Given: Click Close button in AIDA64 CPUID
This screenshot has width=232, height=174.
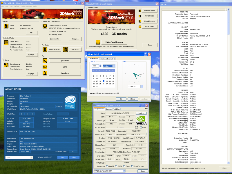Looking at the screenshot, I should tap(74, 157).
